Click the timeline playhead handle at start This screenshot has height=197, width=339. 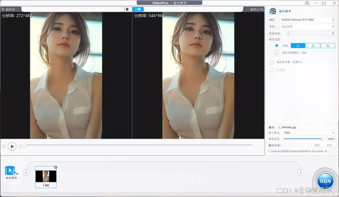[x=25, y=145]
